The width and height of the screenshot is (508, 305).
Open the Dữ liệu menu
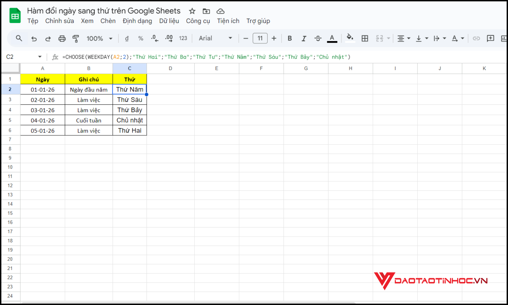(x=169, y=21)
